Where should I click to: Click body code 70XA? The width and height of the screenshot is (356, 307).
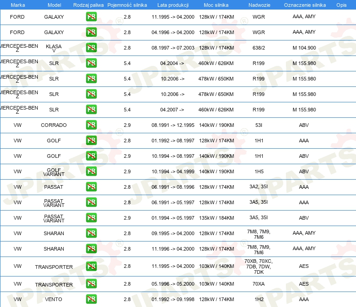pos(259,284)
